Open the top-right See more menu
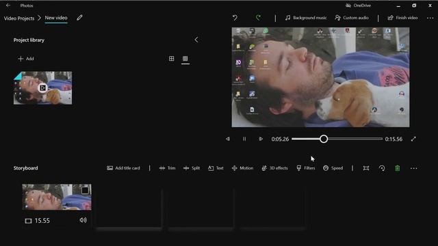This screenshot has width=438, height=246. (430, 18)
